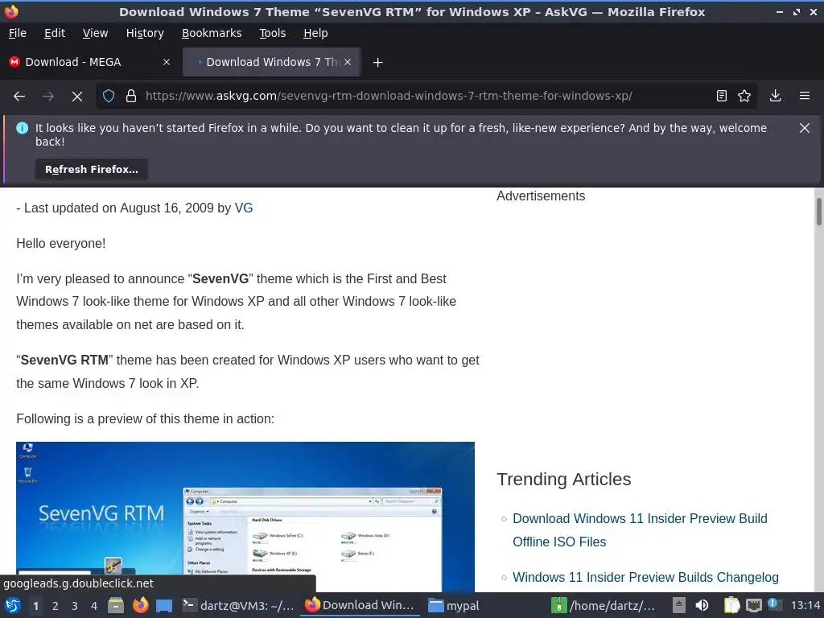Switch to the Download - MEGA tab
Image resolution: width=824 pixels, height=618 pixels.
tap(89, 62)
